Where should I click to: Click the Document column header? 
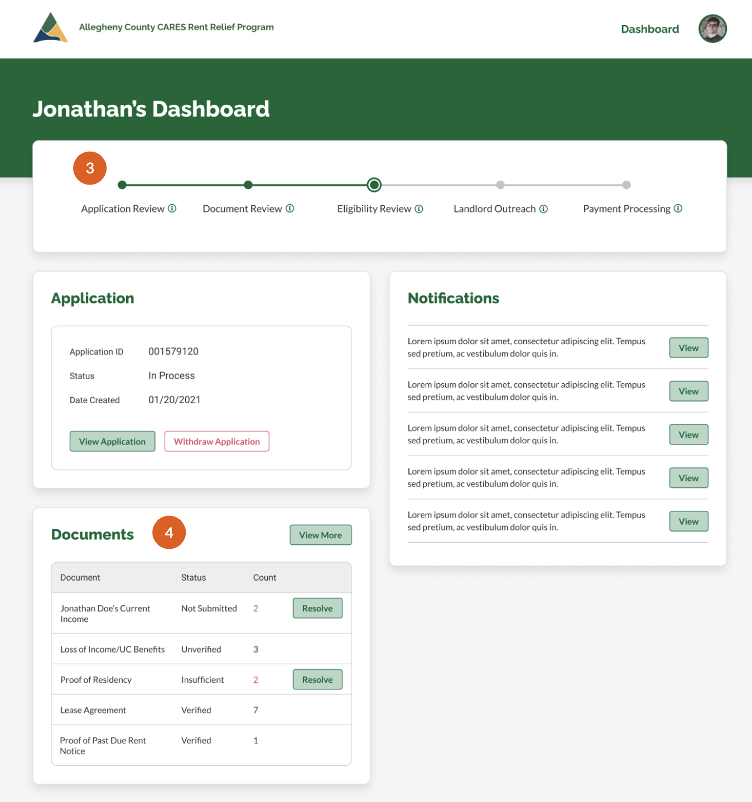coord(80,577)
